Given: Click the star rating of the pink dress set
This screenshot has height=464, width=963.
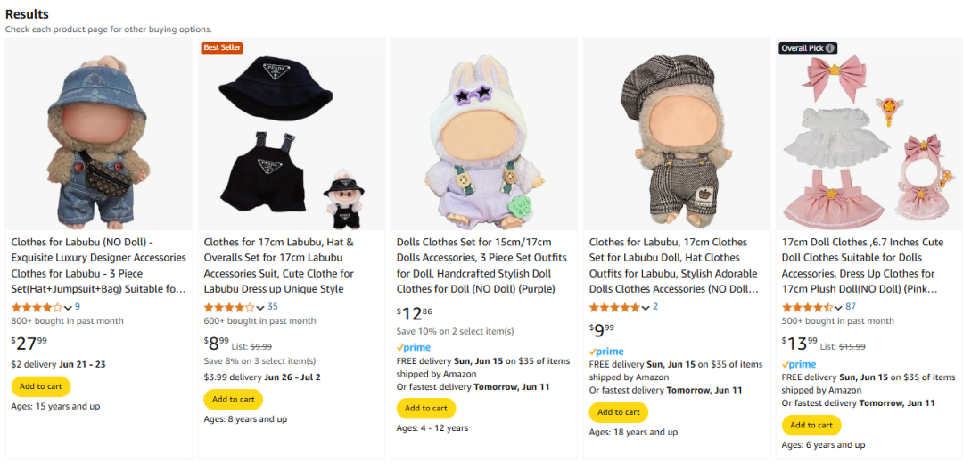Looking at the screenshot, I should [x=806, y=307].
